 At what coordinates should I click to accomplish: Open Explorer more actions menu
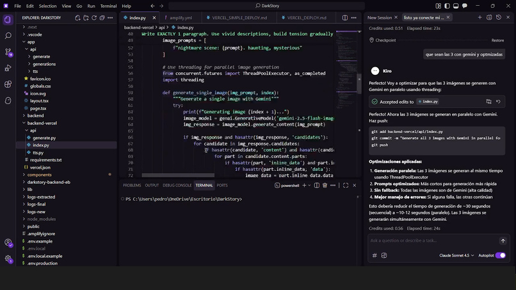110,18
